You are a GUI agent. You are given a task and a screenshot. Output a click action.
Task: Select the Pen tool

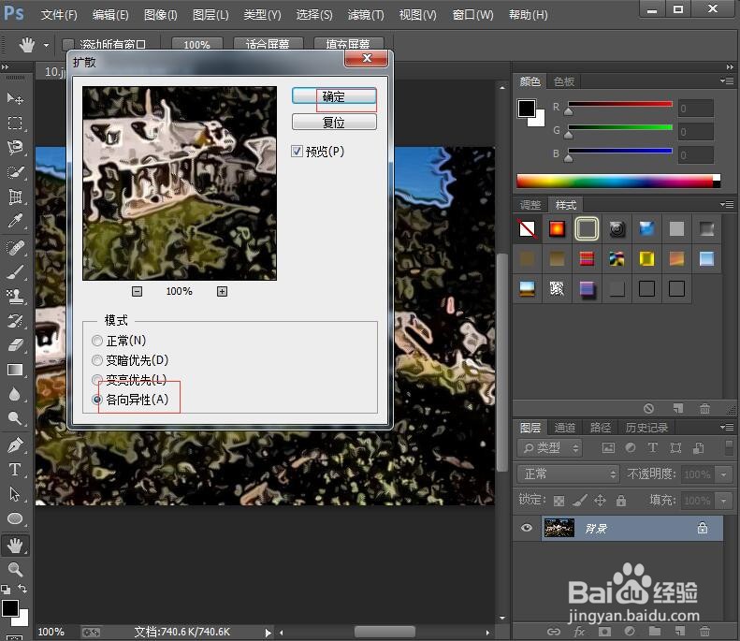15,444
